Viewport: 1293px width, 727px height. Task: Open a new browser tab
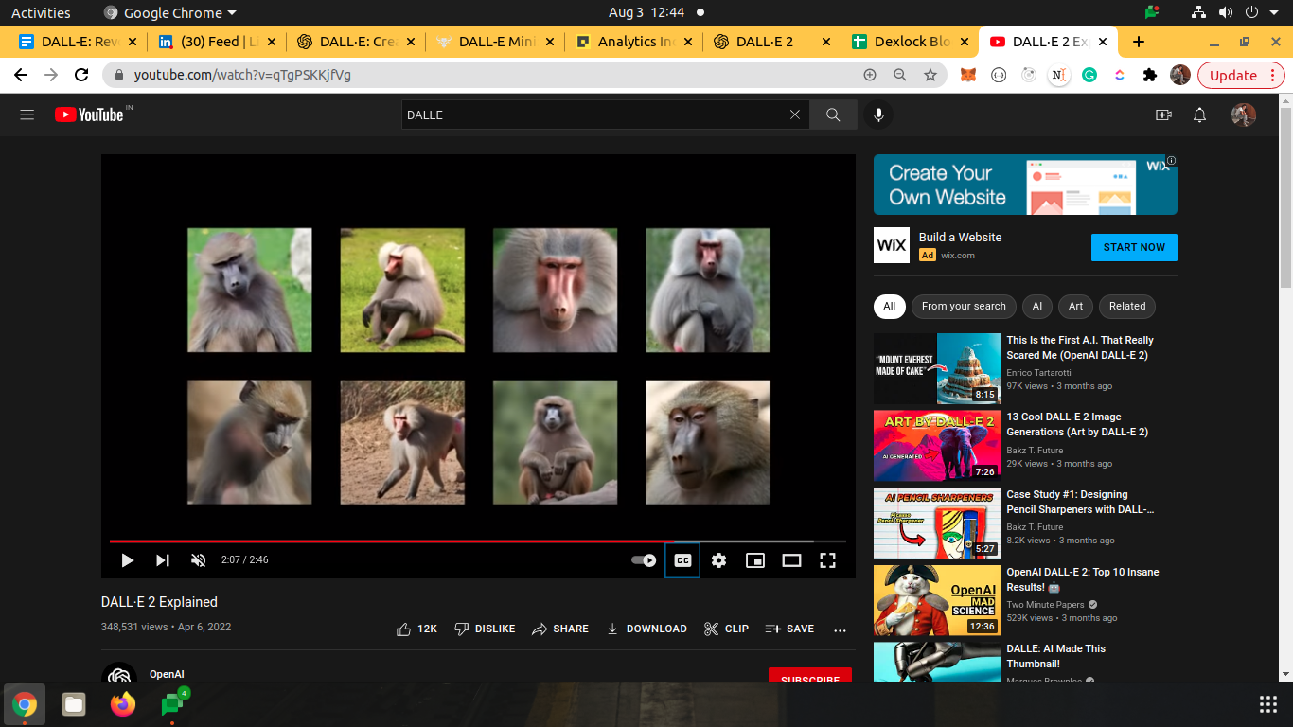(1139, 42)
